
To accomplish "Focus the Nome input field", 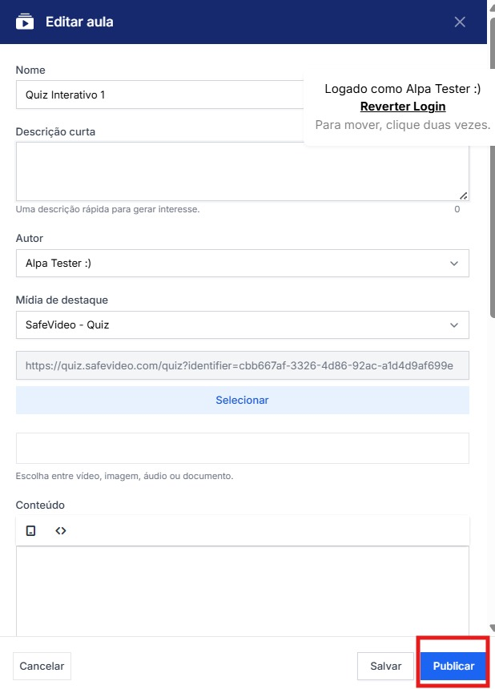I will pyautogui.click(x=160, y=95).
